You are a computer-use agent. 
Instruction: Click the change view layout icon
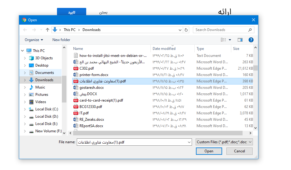click(223, 40)
